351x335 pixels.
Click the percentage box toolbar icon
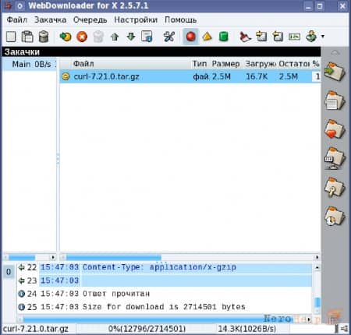pos(294,37)
